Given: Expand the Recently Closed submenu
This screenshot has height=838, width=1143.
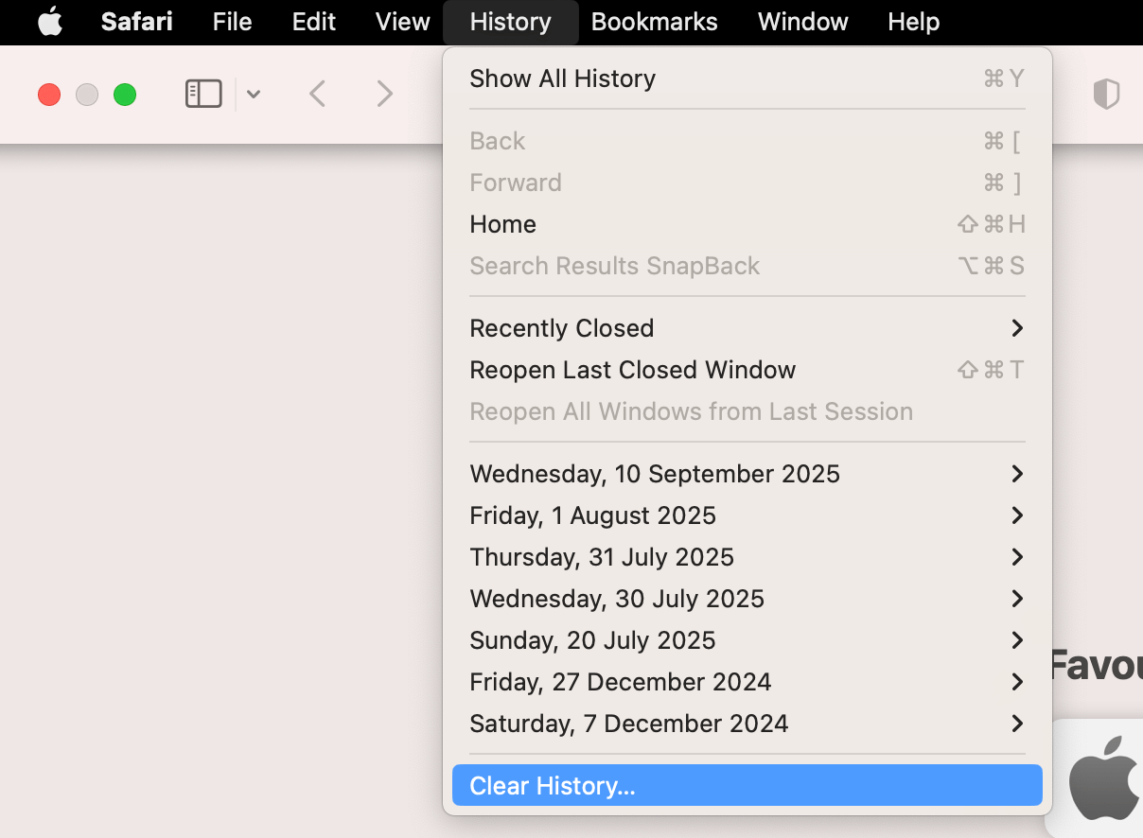Looking at the screenshot, I should tap(747, 328).
